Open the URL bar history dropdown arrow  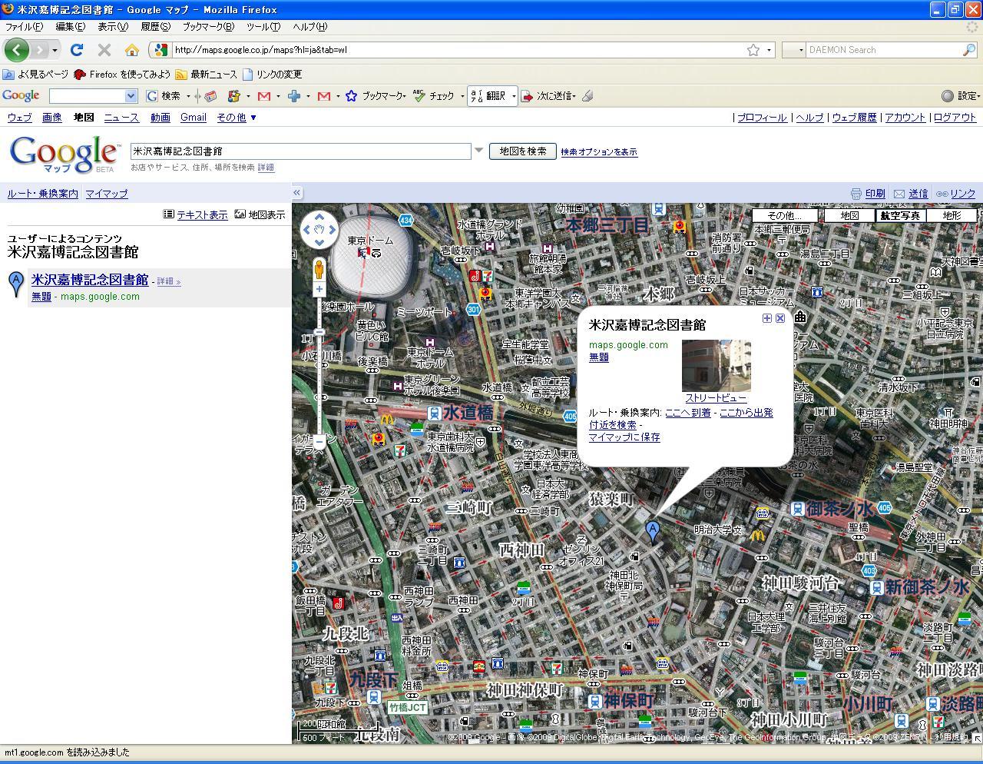(x=769, y=50)
